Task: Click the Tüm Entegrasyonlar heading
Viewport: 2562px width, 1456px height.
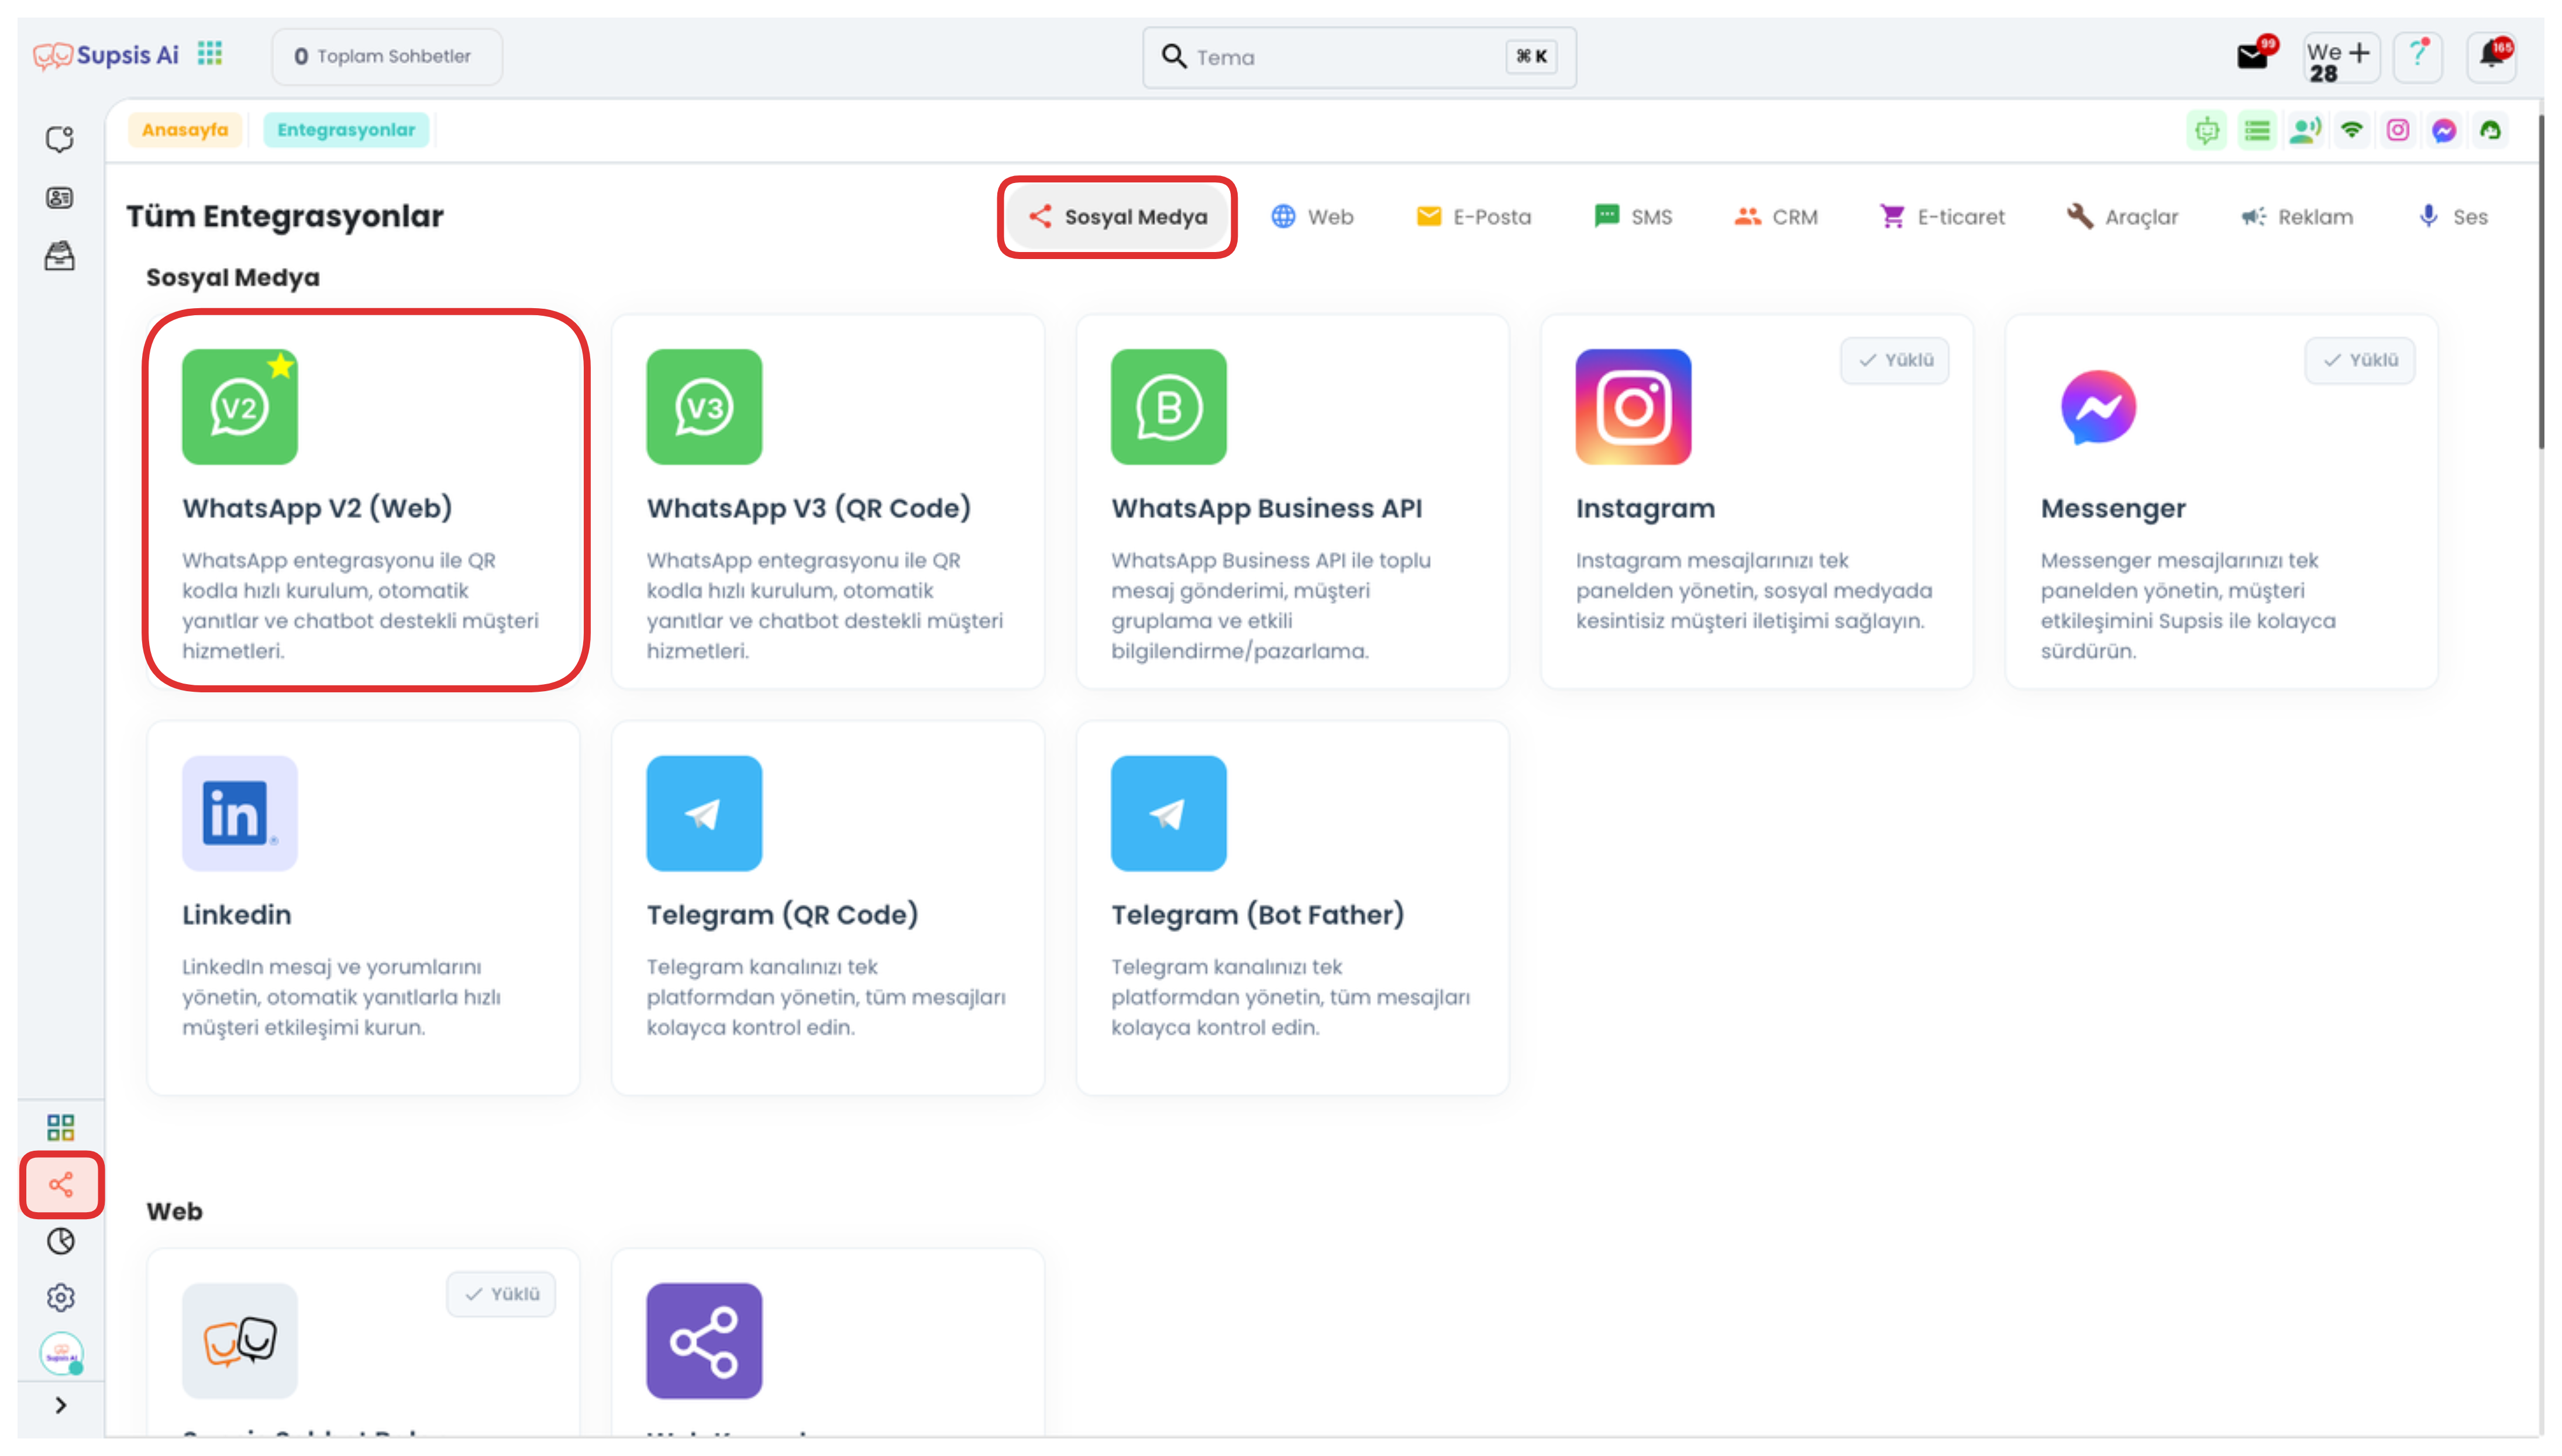Action: 284,216
